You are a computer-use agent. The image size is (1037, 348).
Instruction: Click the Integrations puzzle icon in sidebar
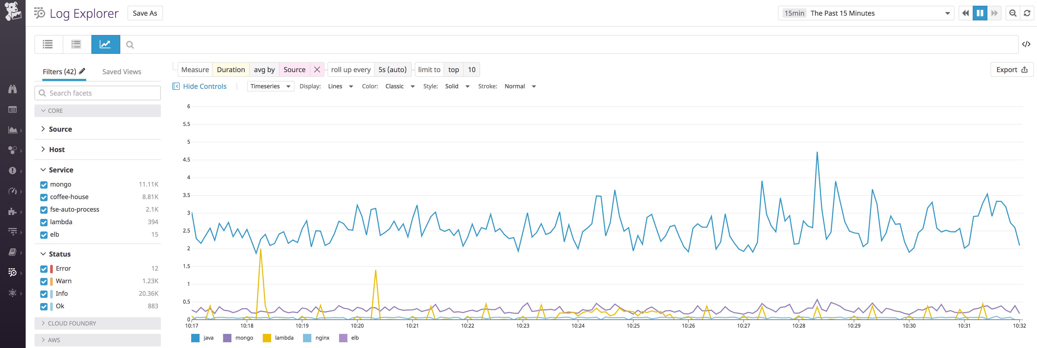(13, 211)
